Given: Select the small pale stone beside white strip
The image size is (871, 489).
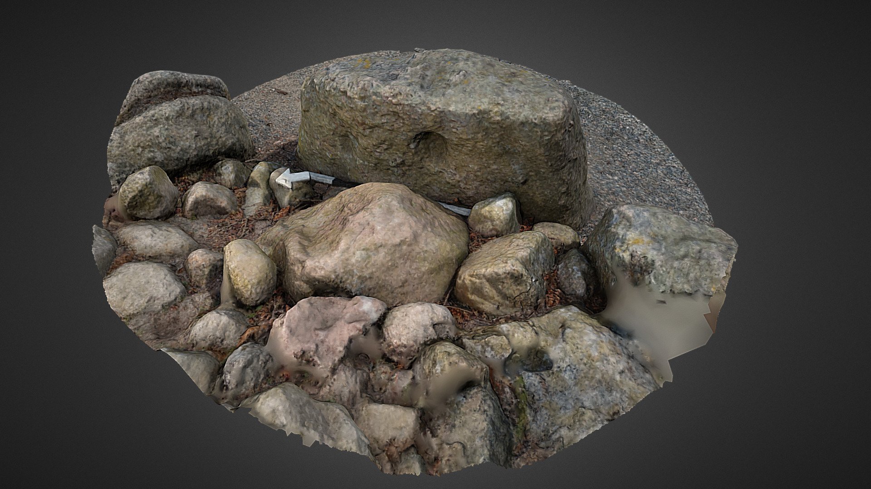Looking at the screenshot, I should [x=494, y=215].
